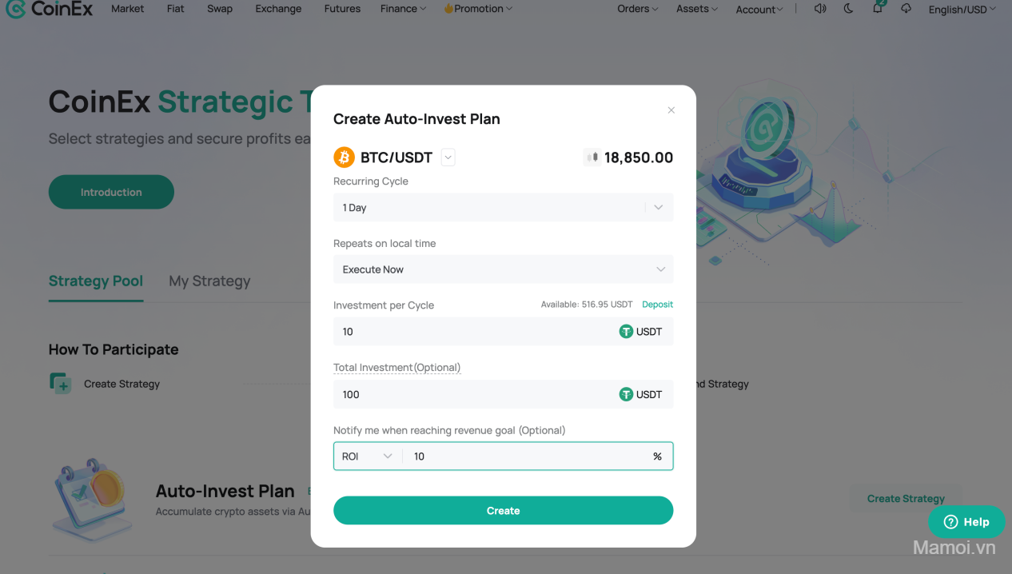Screen dimensions: 1012x574
Task: Click the Bitcoin coin icon
Action: pyautogui.click(x=344, y=157)
